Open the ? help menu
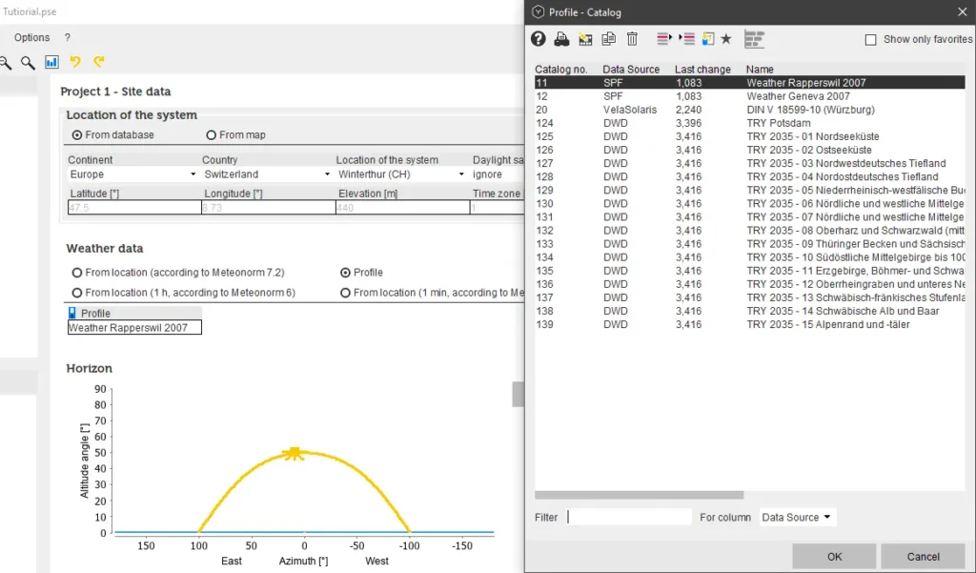The image size is (976, 573). (x=68, y=38)
